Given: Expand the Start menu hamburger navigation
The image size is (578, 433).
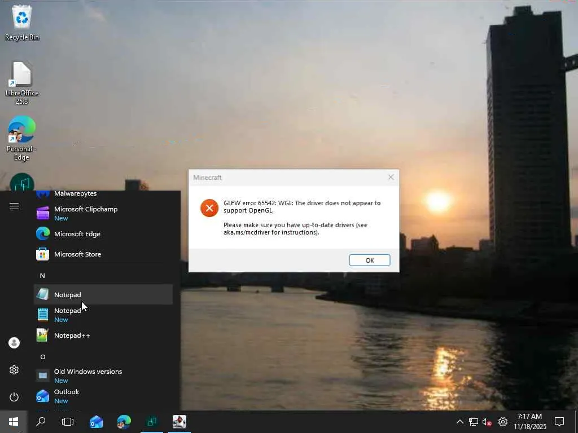Looking at the screenshot, I should click(x=14, y=206).
